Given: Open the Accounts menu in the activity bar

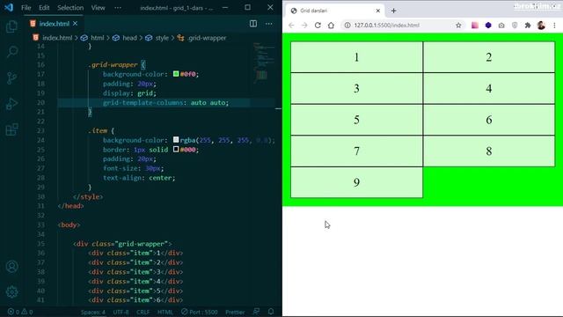Looking at the screenshot, I should pos(11,266).
